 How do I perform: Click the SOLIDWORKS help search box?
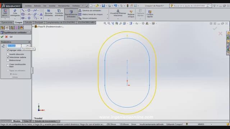[190, 6]
